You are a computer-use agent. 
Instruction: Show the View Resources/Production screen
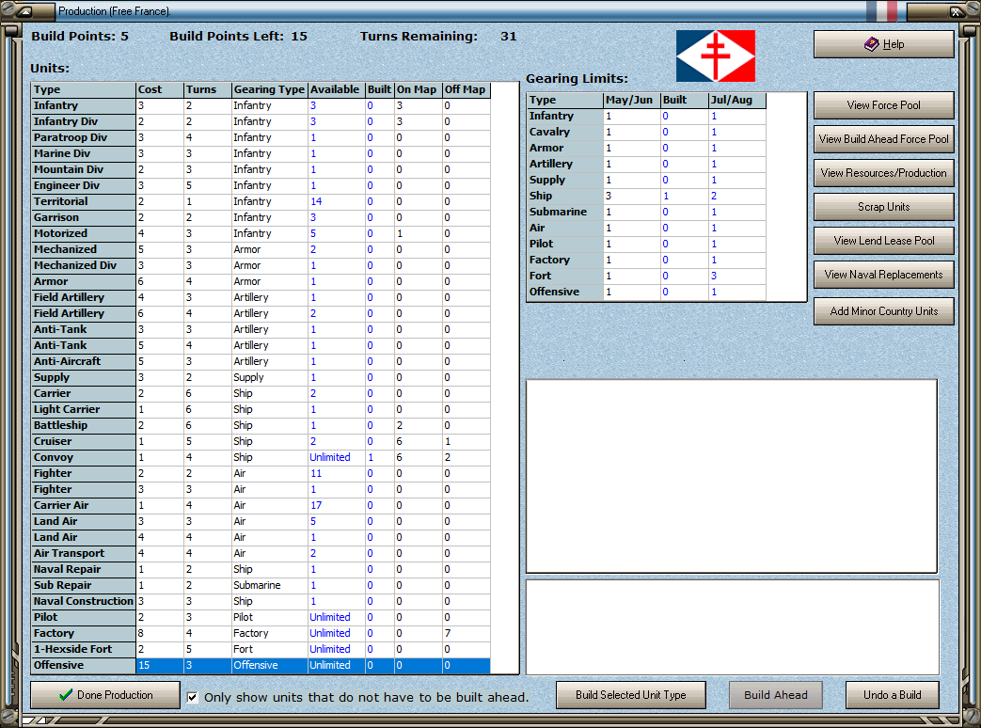(883, 173)
